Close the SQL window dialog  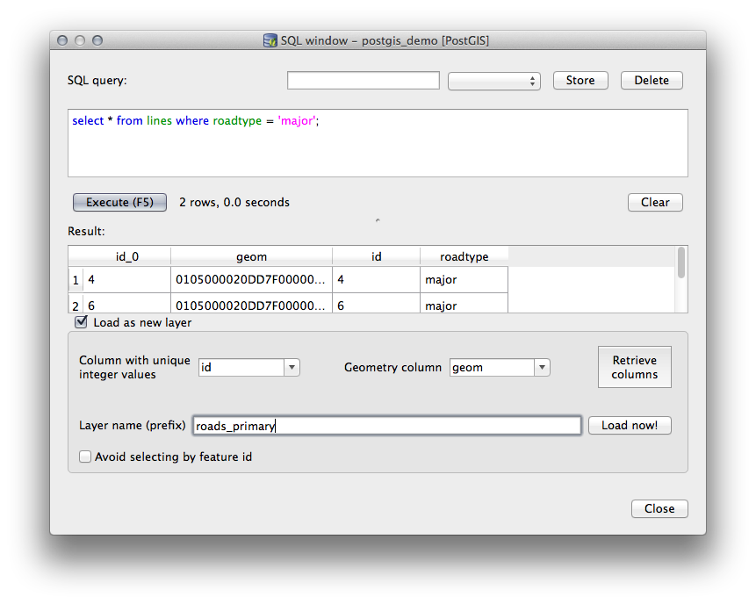pos(659,508)
